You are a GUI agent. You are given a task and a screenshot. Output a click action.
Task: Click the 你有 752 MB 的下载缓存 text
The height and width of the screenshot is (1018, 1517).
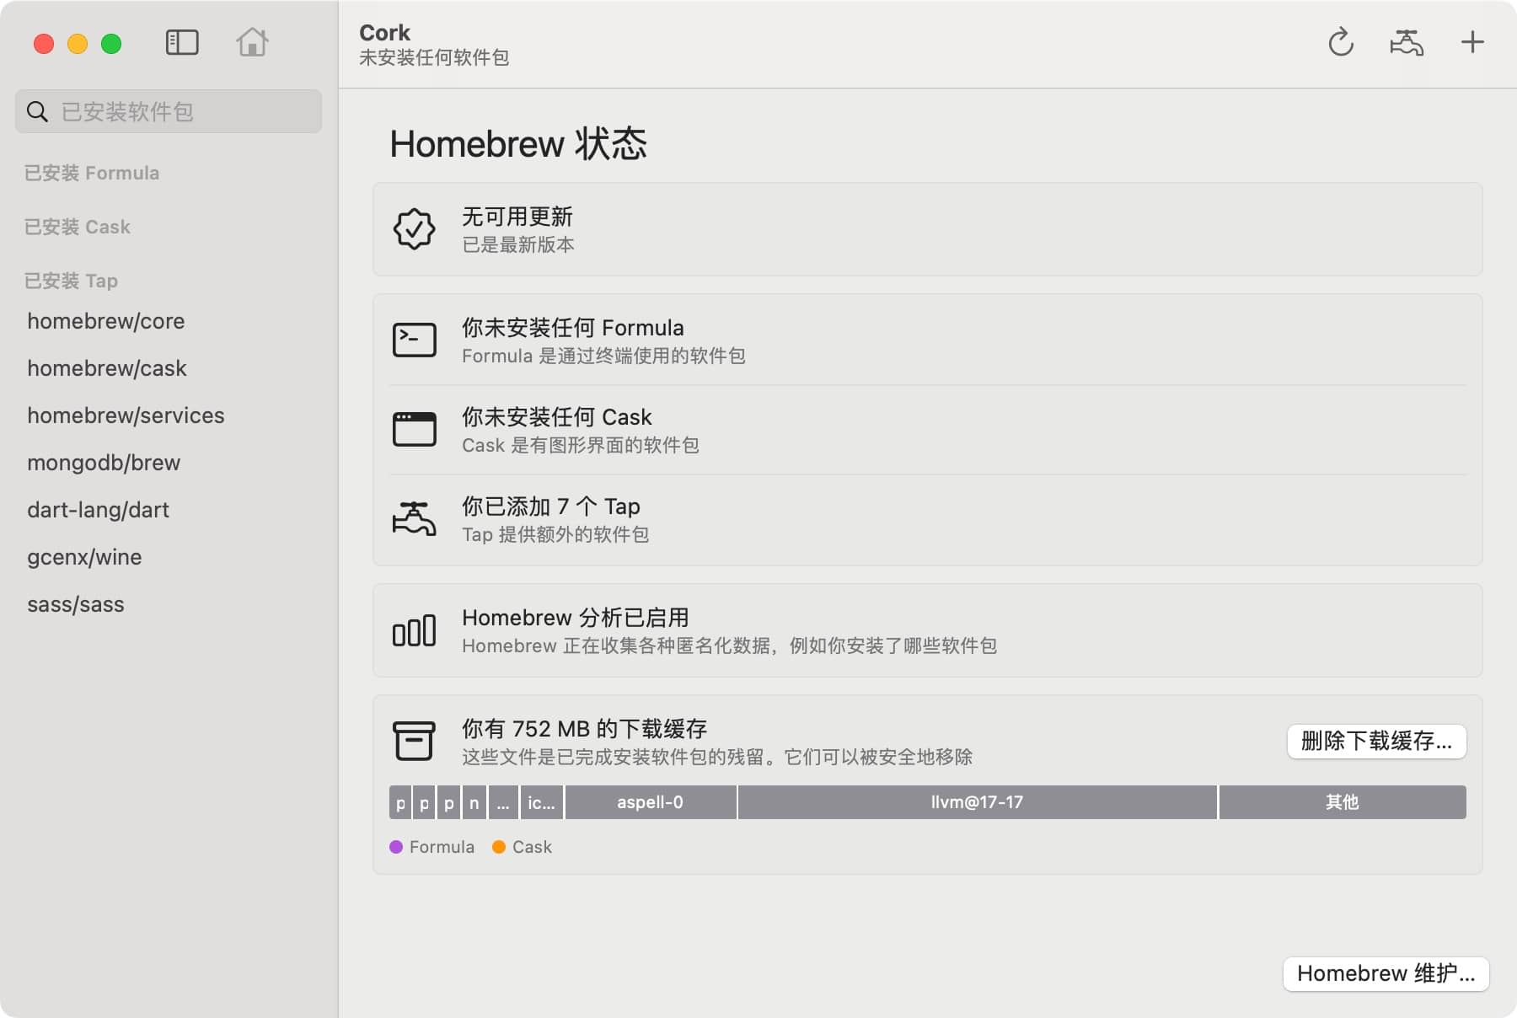coord(584,728)
